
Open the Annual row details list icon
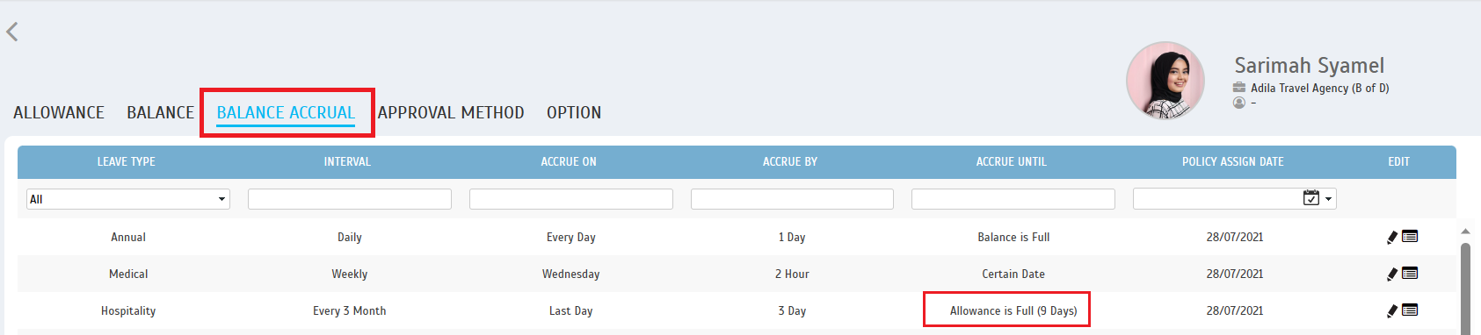1410,236
